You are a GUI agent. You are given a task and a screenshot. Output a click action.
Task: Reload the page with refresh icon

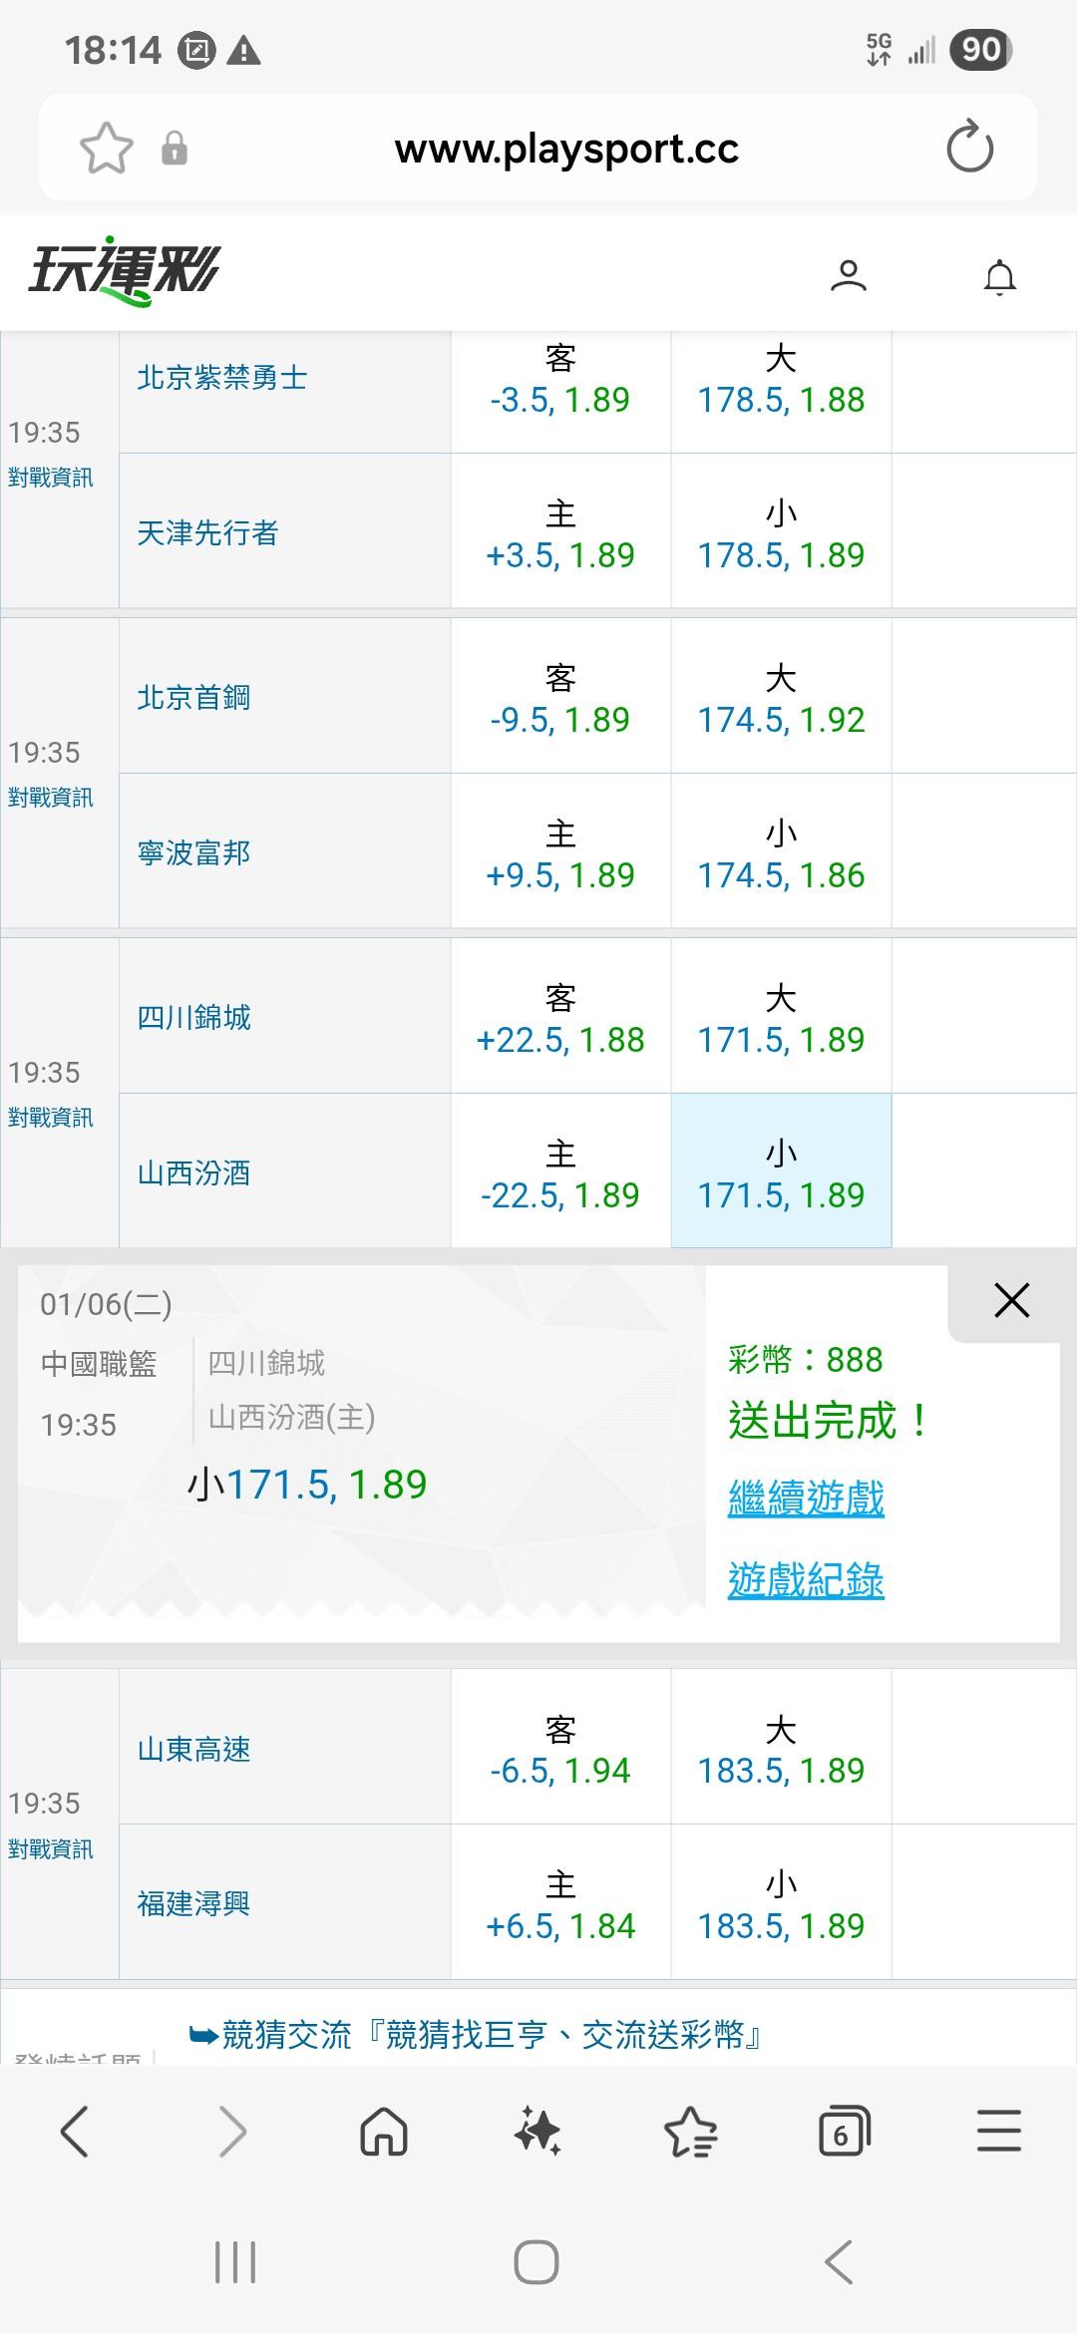pyautogui.click(x=969, y=149)
